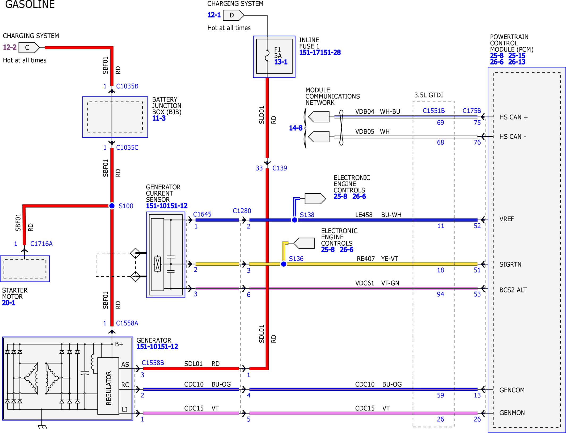Click connector label C1558B

tap(153, 363)
